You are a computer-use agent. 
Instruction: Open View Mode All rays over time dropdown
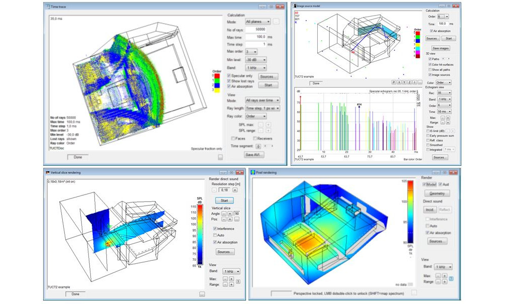click(x=263, y=100)
